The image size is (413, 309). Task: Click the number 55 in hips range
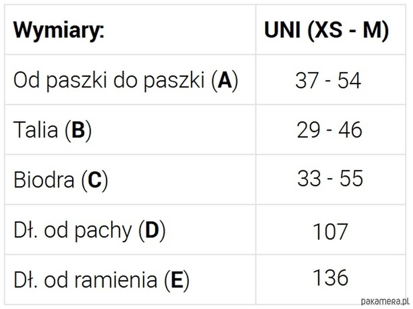(351, 179)
